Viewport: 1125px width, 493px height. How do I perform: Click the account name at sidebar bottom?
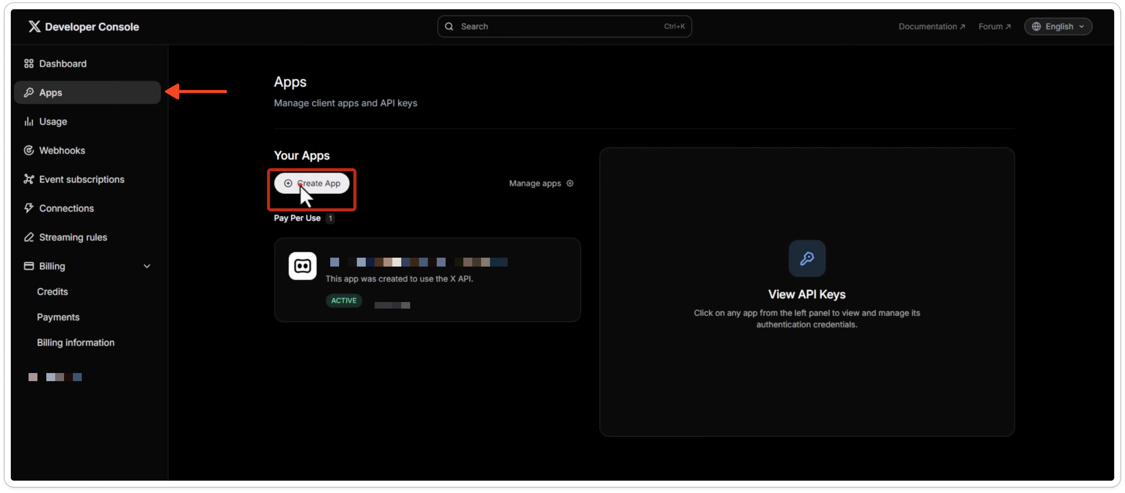pos(55,377)
